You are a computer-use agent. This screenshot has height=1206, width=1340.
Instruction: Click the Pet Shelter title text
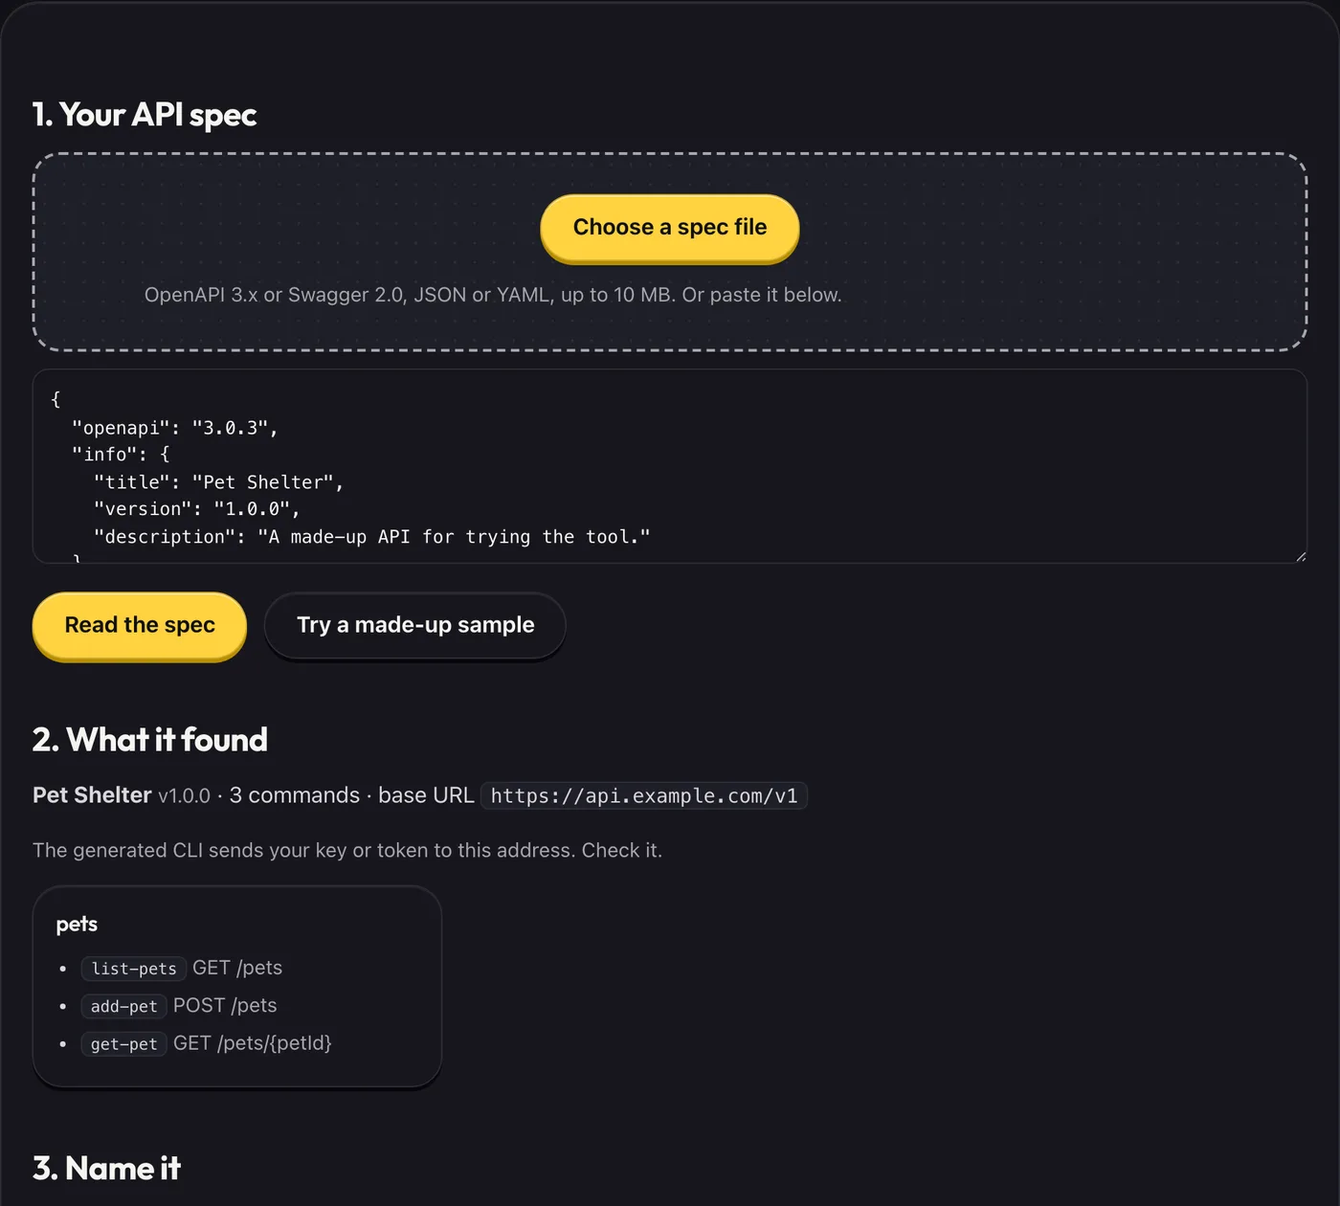point(92,795)
